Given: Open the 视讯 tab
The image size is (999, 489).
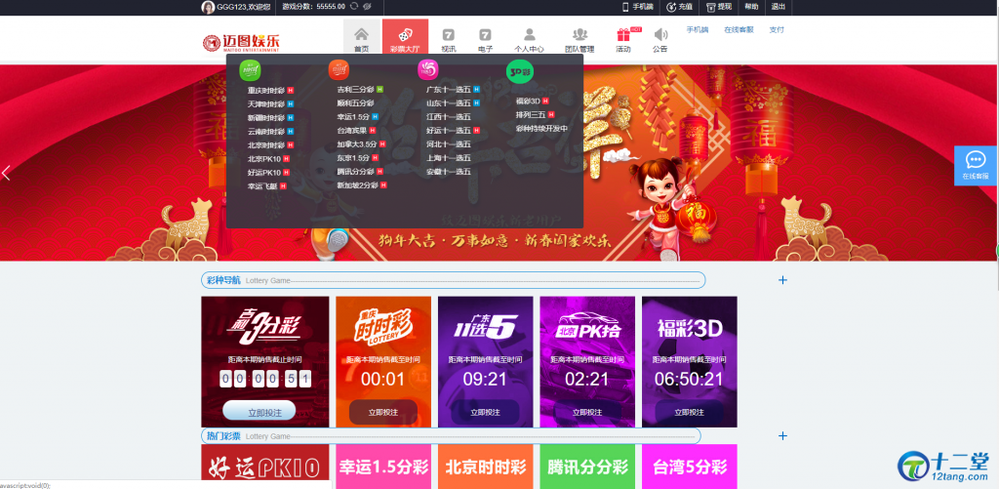Looking at the screenshot, I should pos(449,40).
